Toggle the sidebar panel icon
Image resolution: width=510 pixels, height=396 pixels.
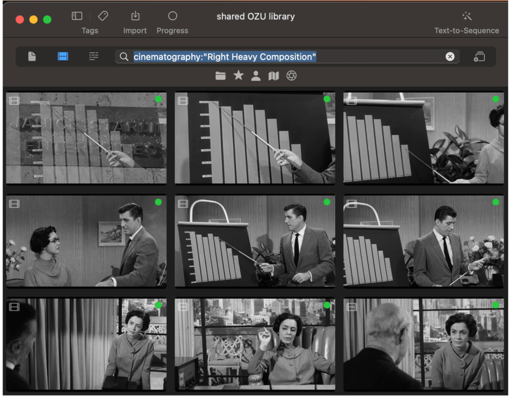[77, 16]
